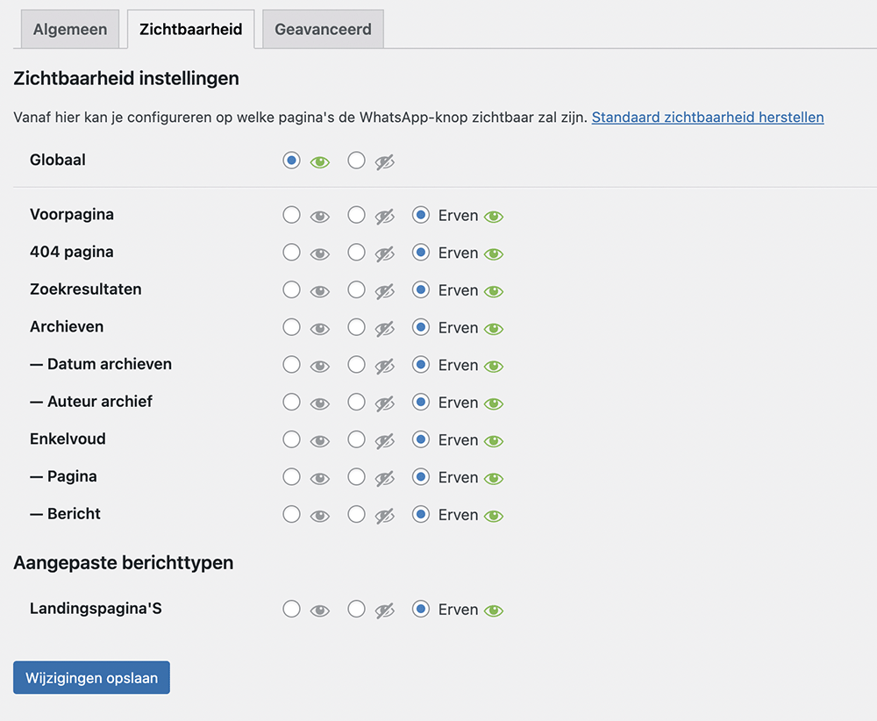The width and height of the screenshot is (877, 721).
Task: Select show radio button for Bericht
Action: click(x=292, y=514)
